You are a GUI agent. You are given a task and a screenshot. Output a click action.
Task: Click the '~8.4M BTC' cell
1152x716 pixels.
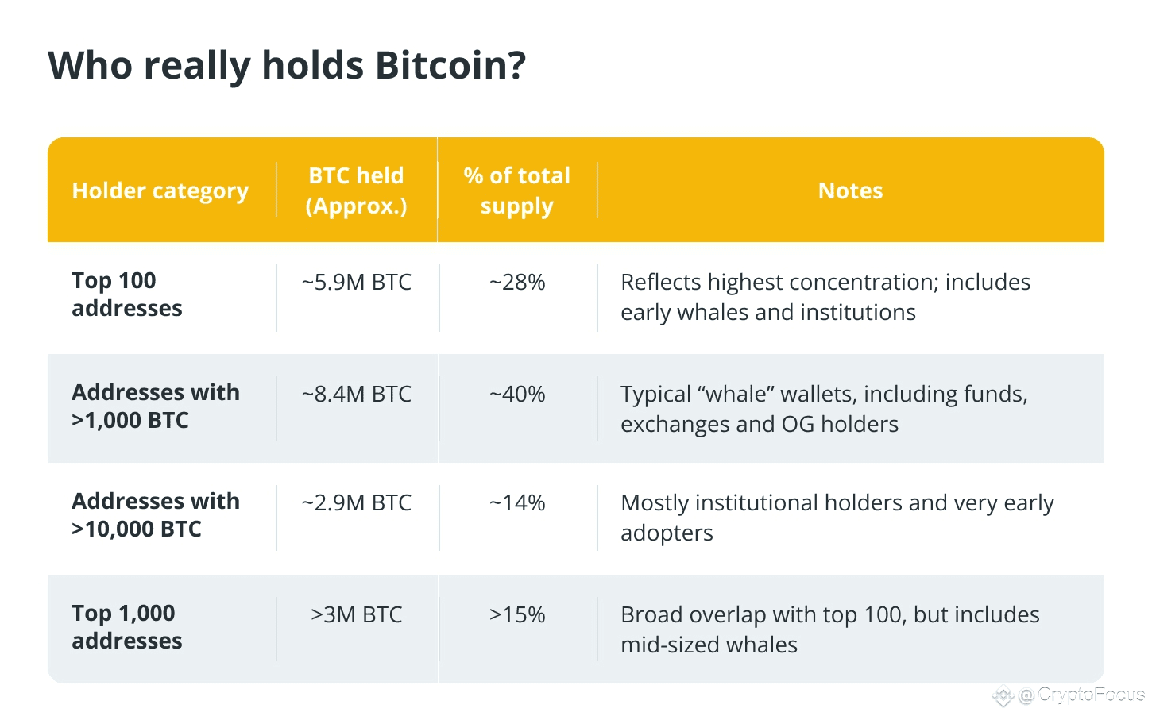[357, 395]
